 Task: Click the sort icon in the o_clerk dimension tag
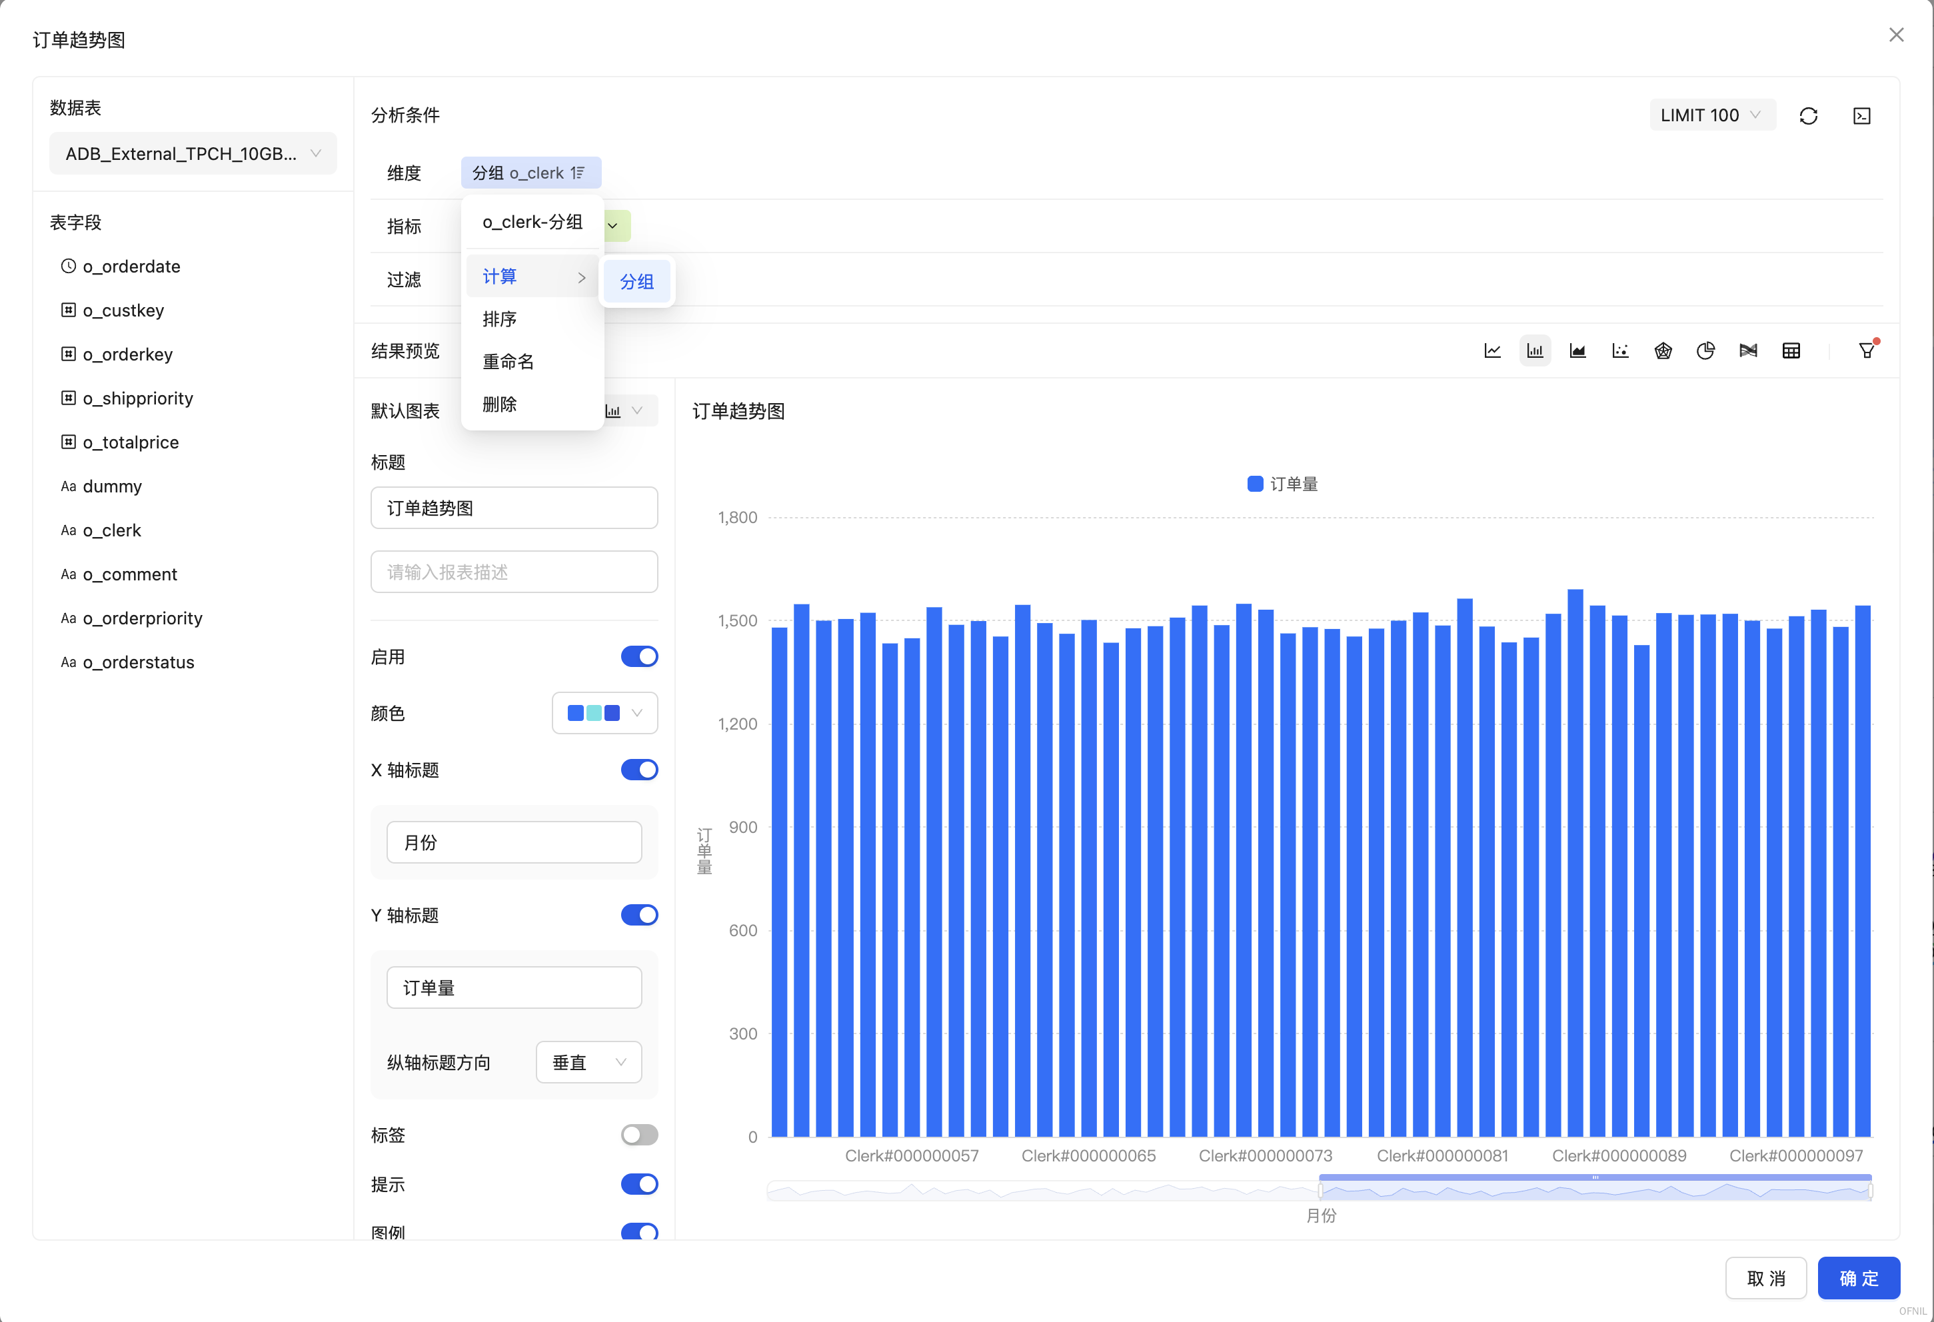[x=578, y=173]
